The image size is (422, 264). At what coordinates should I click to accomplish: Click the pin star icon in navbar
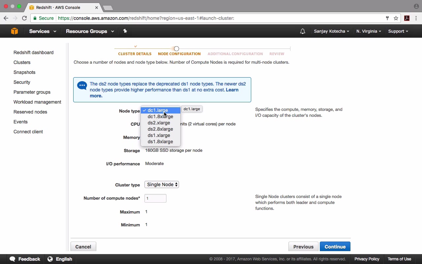tap(125, 31)
